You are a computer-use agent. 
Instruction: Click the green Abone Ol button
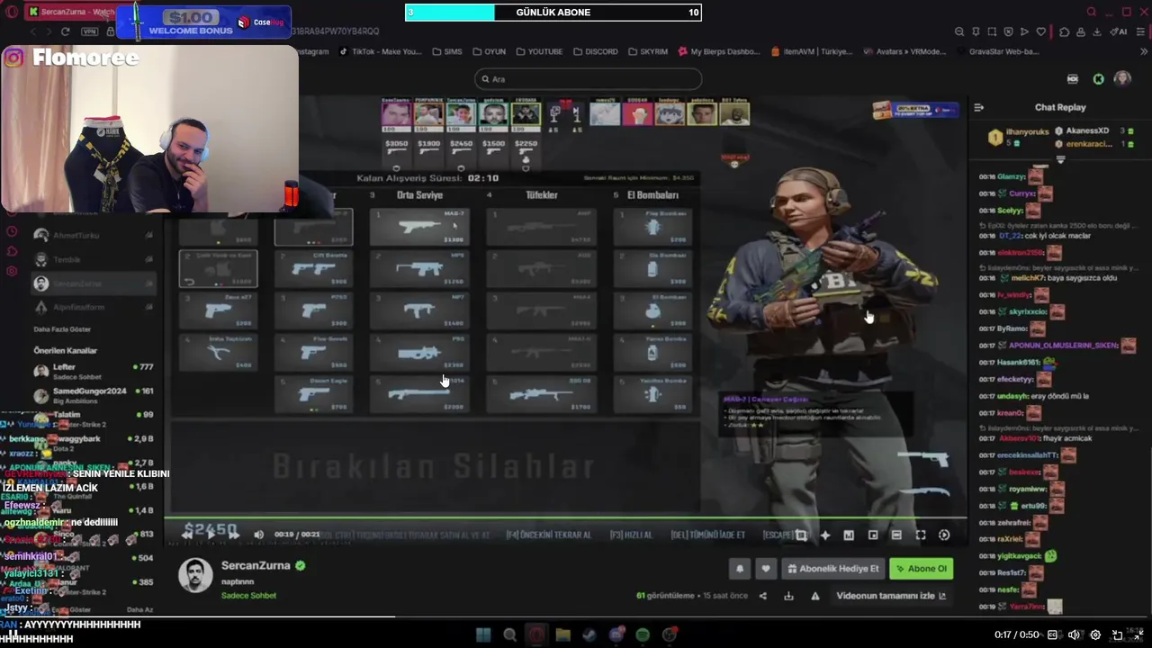coord(921,569)
